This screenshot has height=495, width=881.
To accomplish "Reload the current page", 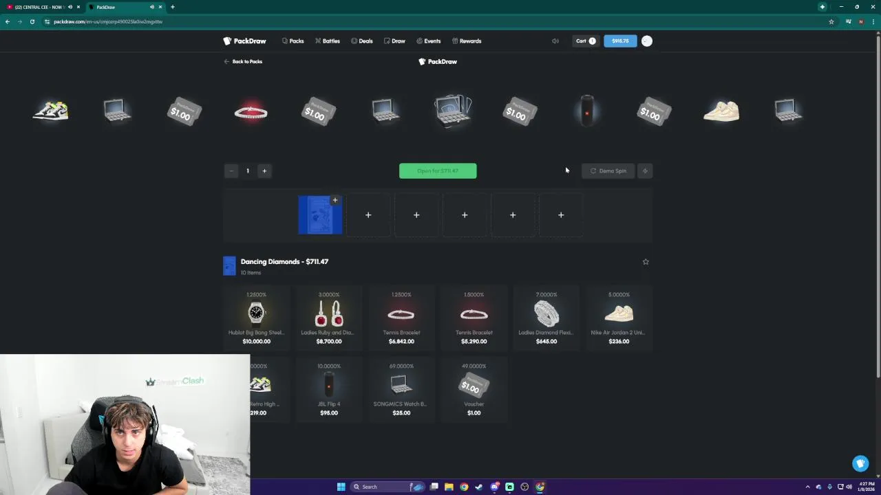I will (x=32, y=22).
